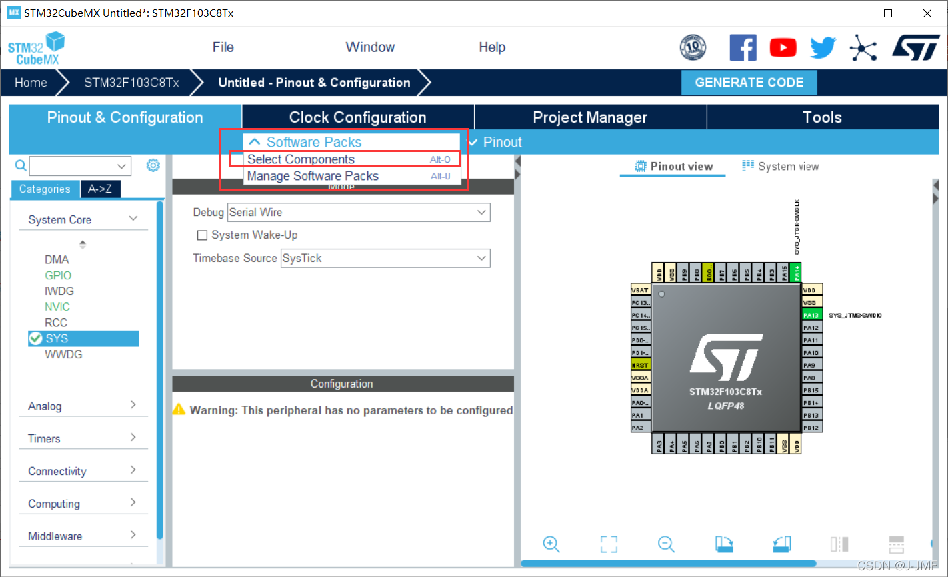Choose Manage Software Packs entry
This screenshot has width=948, height=577.
(x=352, y=176)
